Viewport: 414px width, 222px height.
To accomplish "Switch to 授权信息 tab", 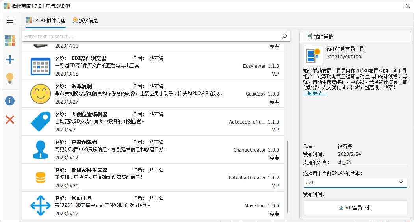I will pyautogui.click(x=85, y=20).
